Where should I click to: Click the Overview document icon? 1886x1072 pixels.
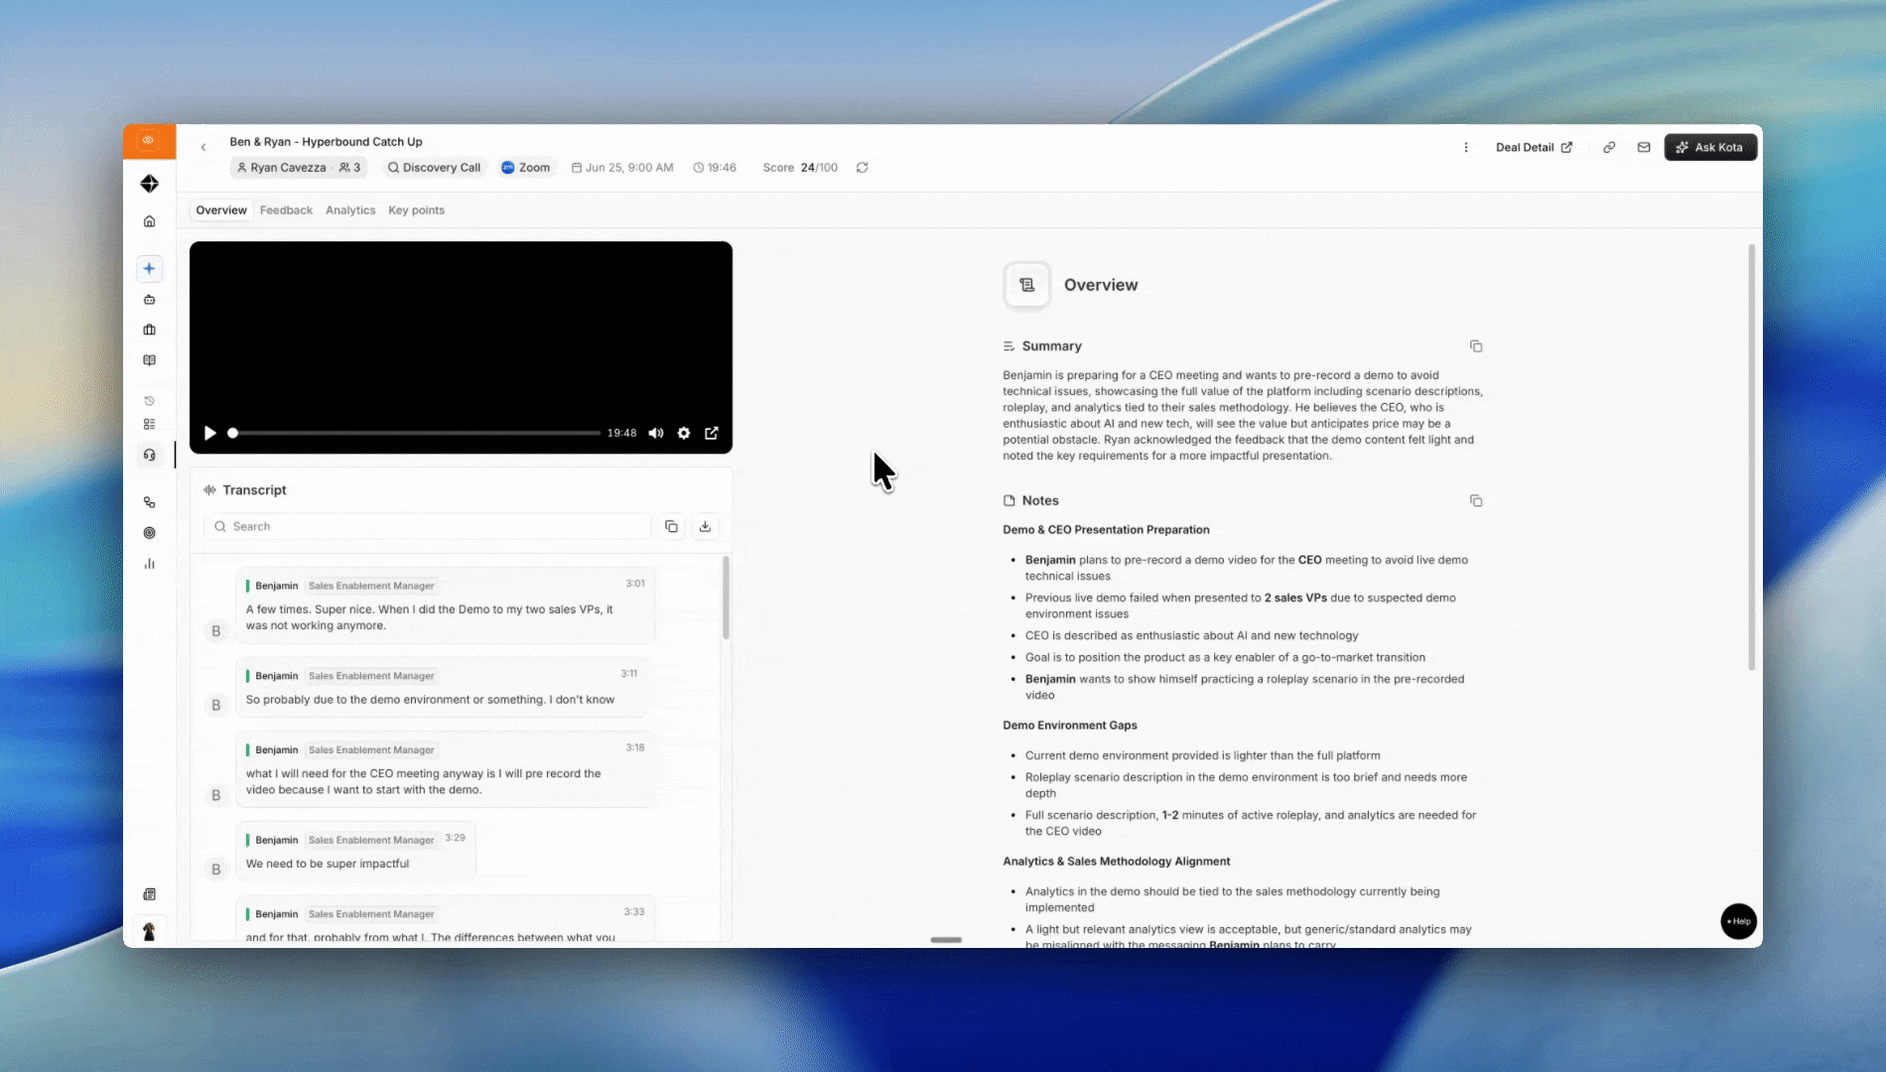(x=1026, y=285)
